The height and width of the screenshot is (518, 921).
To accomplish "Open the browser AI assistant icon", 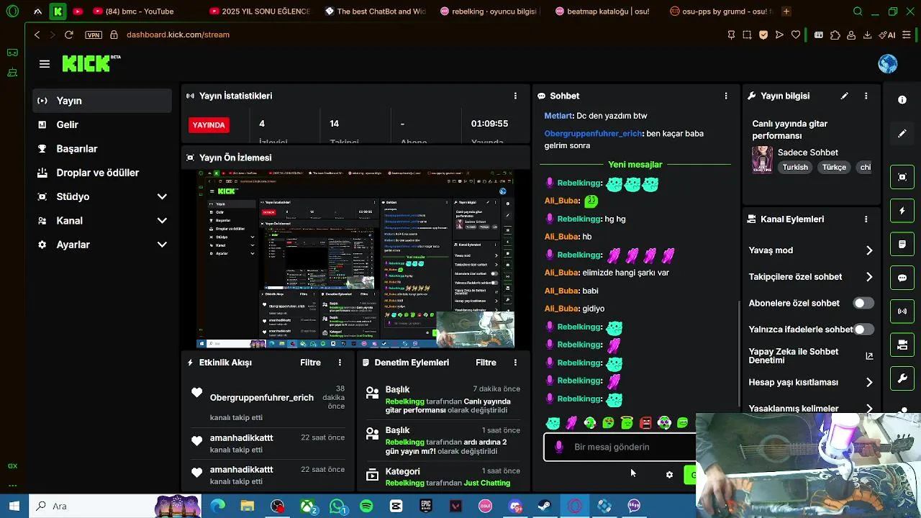I will tap(889, 35).
